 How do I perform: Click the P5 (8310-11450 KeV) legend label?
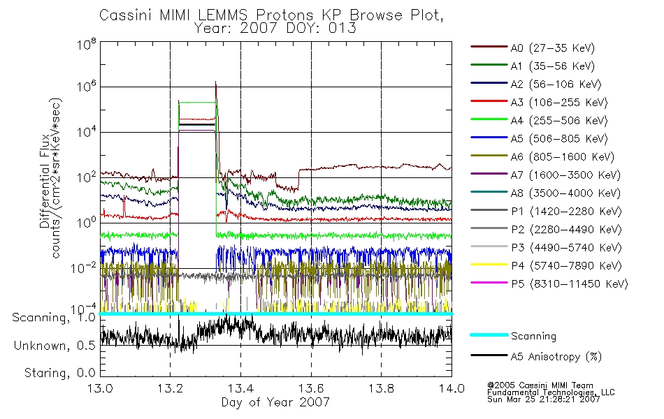coord(570,284)
